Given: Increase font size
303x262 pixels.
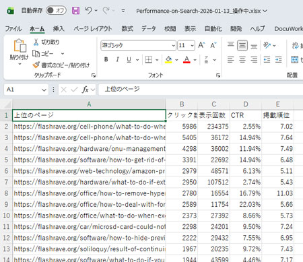Looking at the screenshot, I should pyautogui.click(x=201, y=45).
